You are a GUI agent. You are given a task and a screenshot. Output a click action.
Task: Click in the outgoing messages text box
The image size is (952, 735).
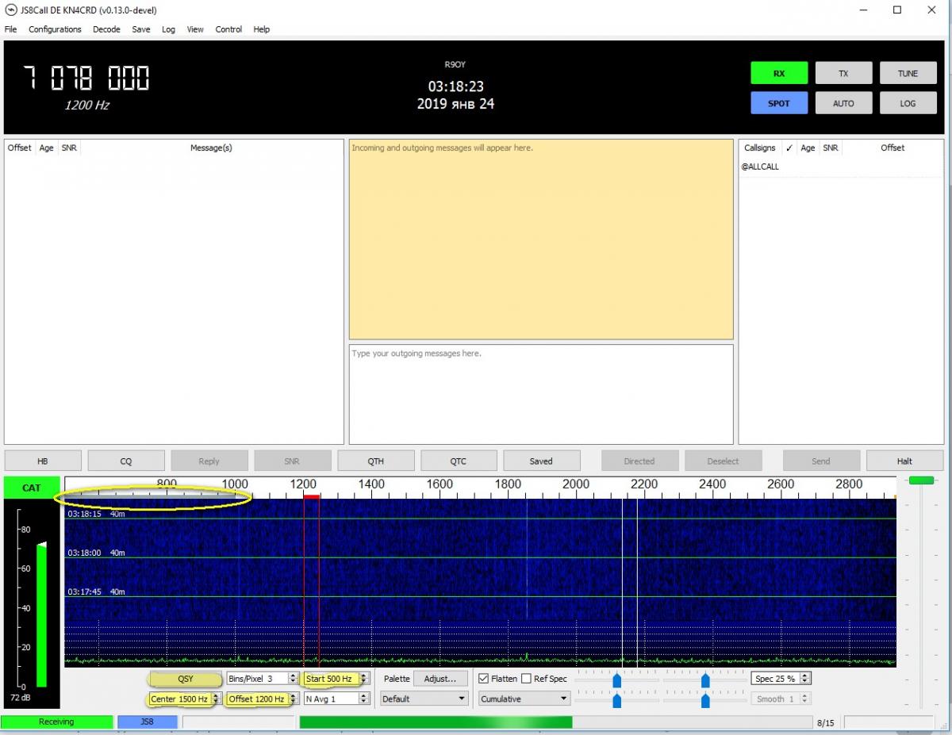click(540, 393)
